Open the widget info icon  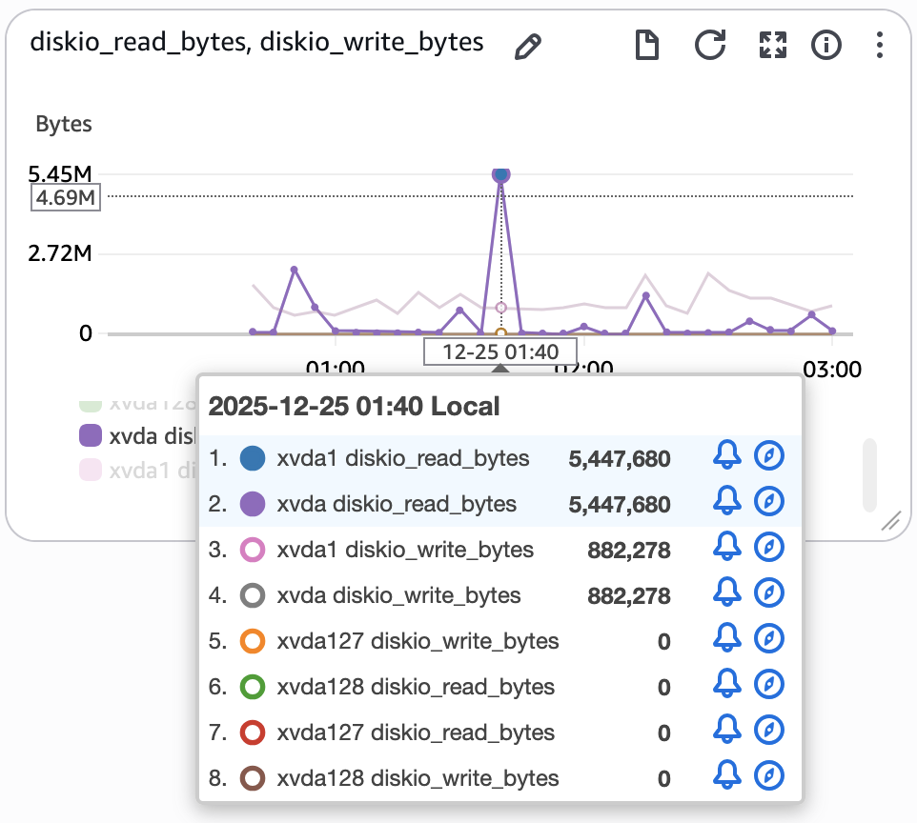point(825,45)
